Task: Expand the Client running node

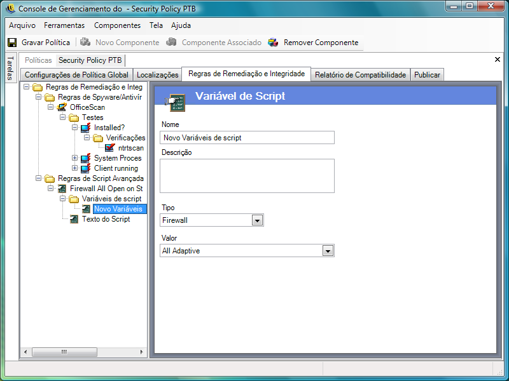Action: [74, 168]
